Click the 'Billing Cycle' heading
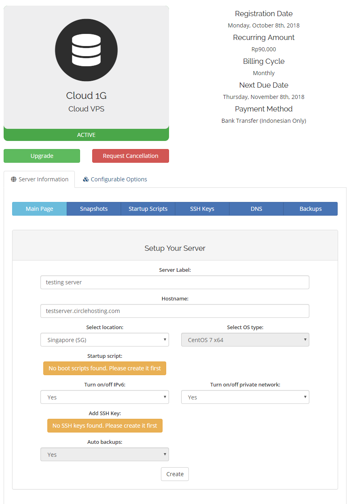Viewport: 351px width, 504px height. pos(264,61)
